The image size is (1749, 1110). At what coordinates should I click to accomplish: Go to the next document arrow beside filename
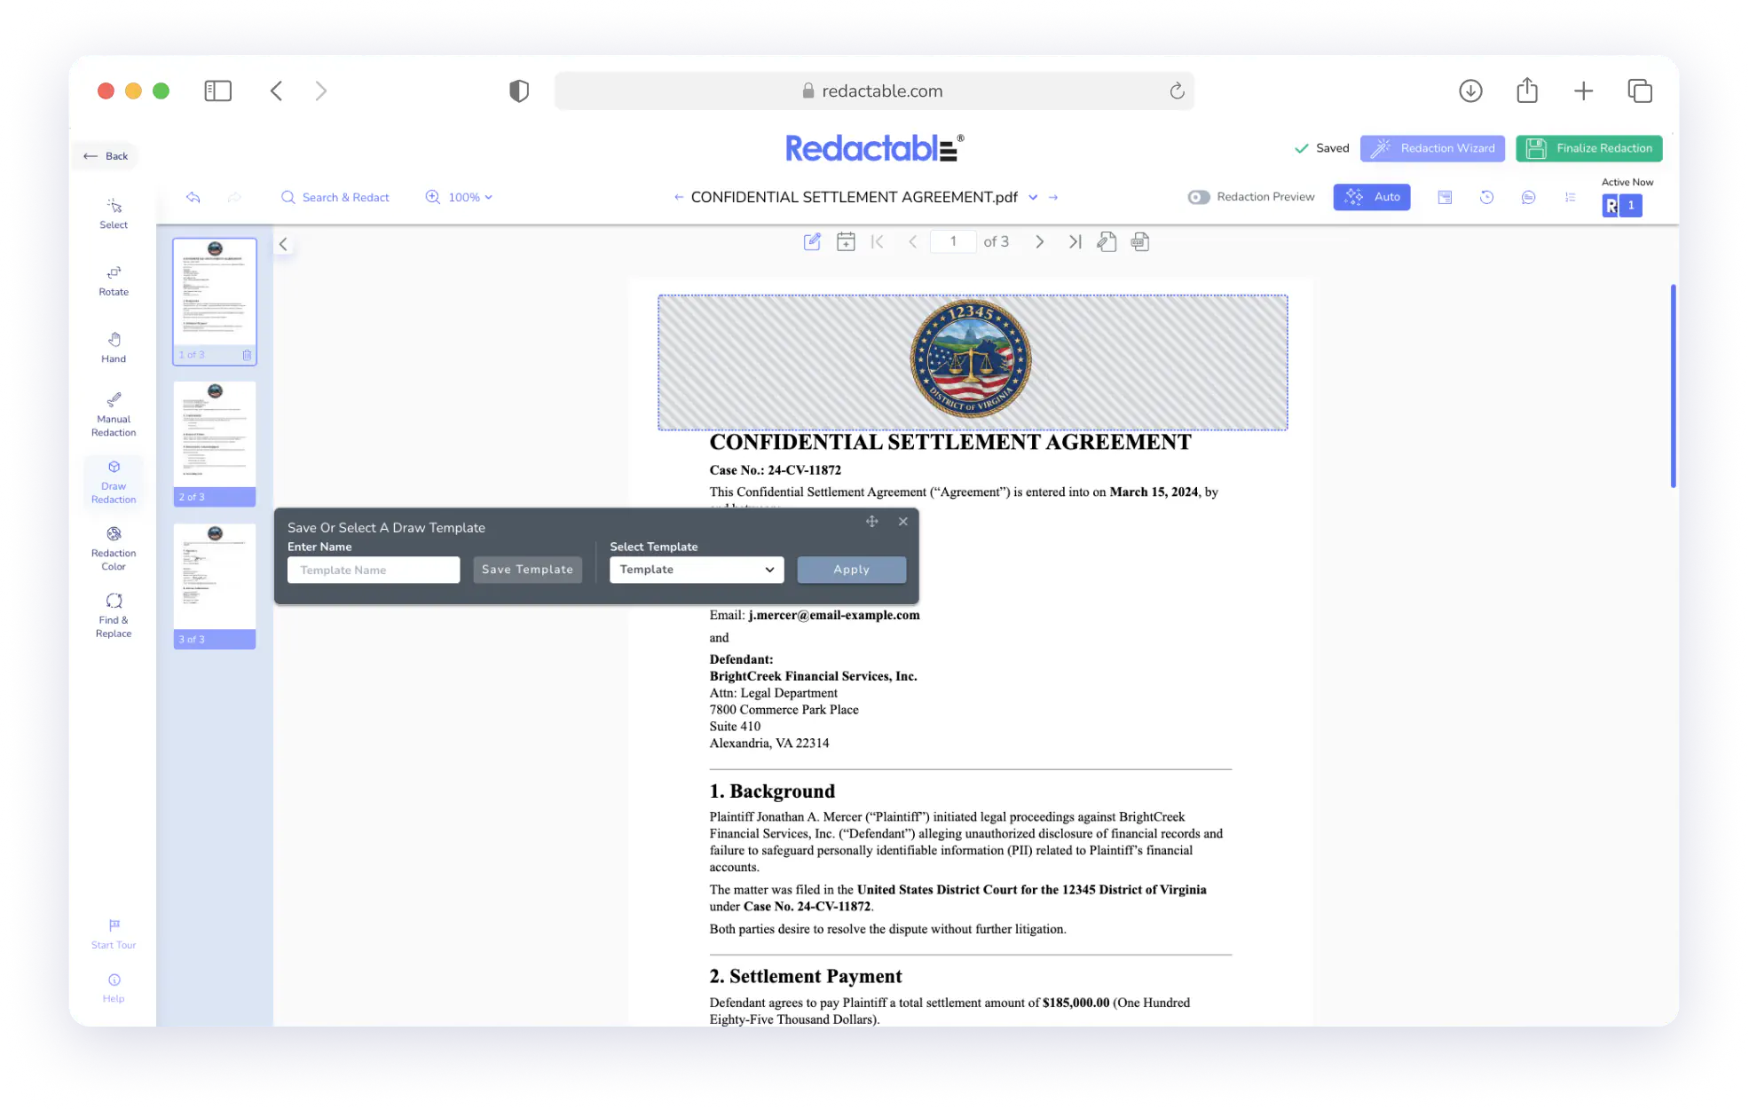pos(1053,197)
